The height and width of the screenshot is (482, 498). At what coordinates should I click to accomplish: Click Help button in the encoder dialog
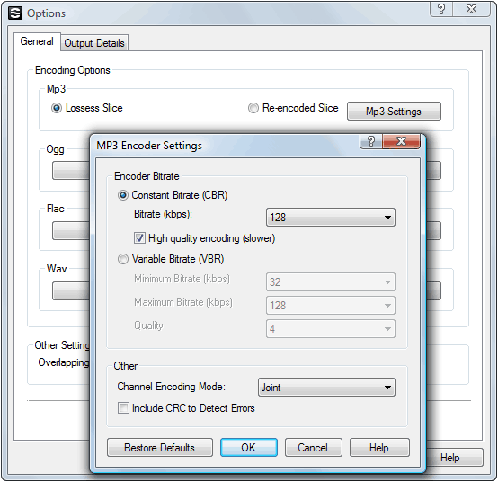click(379, 447)
